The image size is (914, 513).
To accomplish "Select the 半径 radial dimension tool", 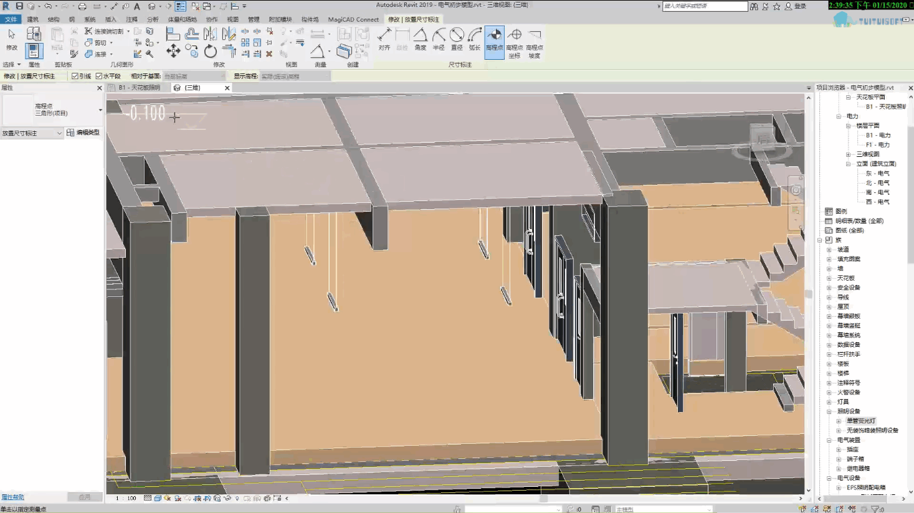I will pos(439,39).
